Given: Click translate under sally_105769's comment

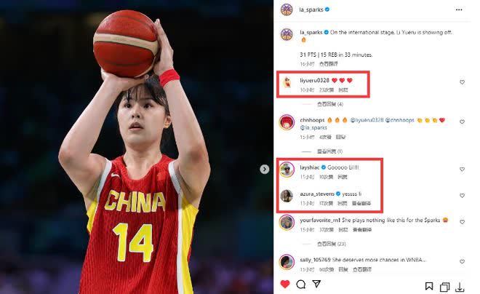Looking at the screenshot, I should (362, 269).
